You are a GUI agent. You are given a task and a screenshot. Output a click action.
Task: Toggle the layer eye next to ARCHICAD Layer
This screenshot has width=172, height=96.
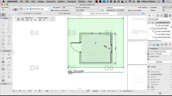(x=28, y=9)
